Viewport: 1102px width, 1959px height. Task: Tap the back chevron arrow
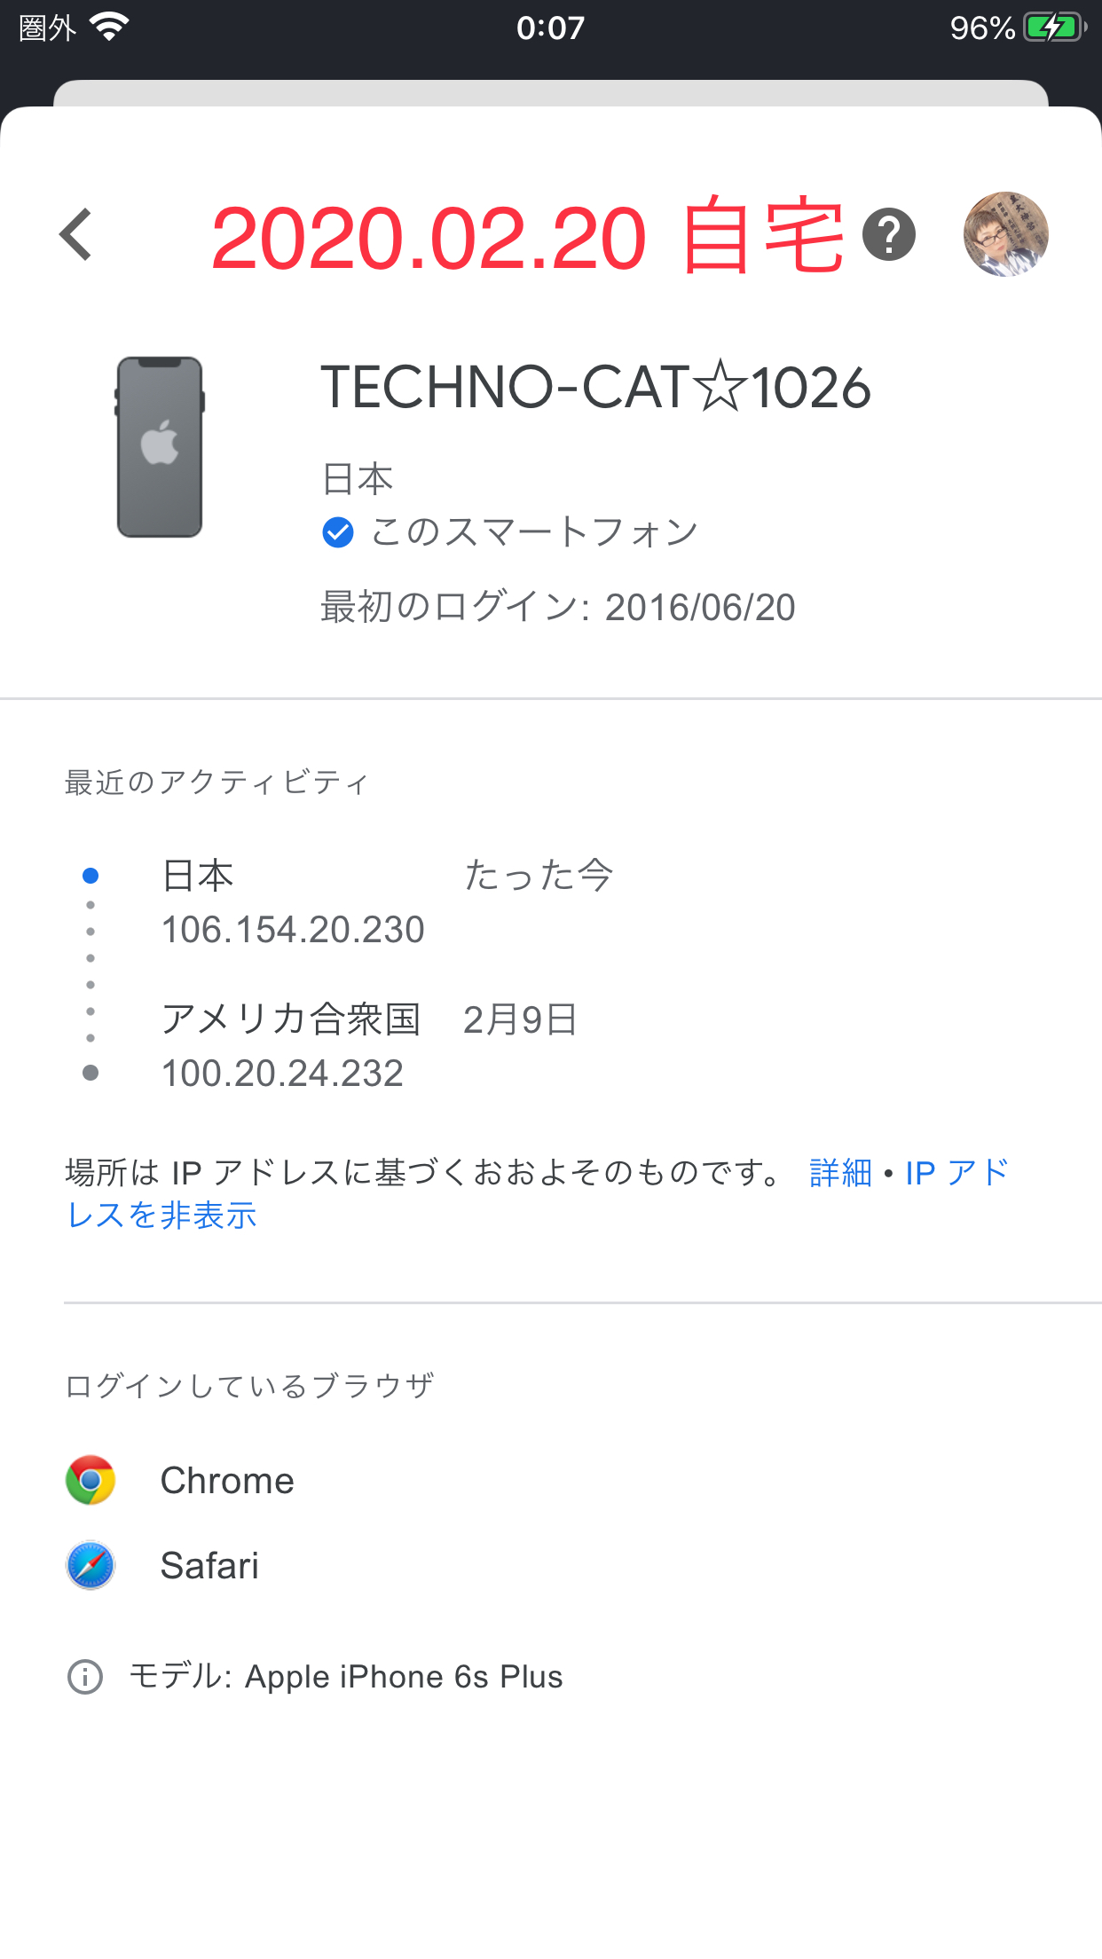point(76,235)
